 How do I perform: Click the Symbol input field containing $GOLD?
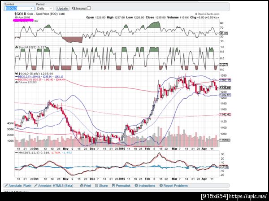[x=19, y=9]
